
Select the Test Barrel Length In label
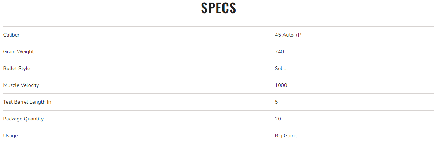coord(27,102)
